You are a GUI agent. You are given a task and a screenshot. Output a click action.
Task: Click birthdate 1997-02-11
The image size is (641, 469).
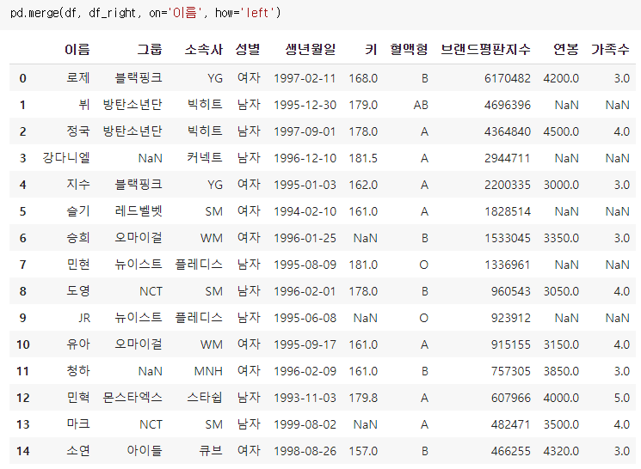click(305, 78)
